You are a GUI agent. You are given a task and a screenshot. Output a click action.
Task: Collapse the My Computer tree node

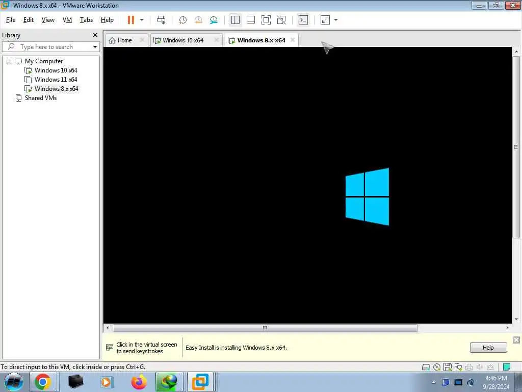click(x=9, y=62)
